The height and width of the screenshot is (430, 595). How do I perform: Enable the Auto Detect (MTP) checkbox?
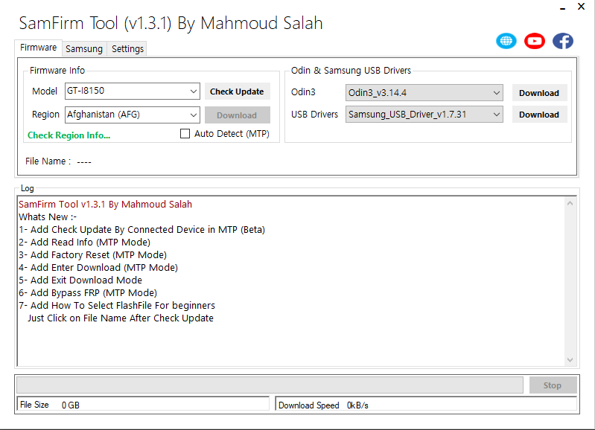[185, 133]
